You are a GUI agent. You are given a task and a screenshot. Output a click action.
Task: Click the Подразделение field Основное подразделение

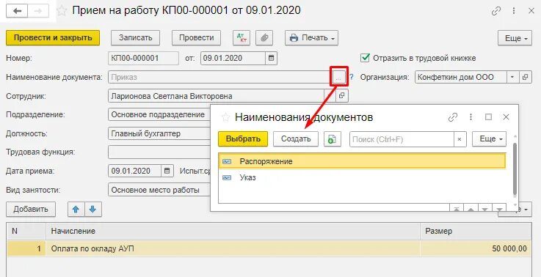pyautogui.click(x=159, y=115)
